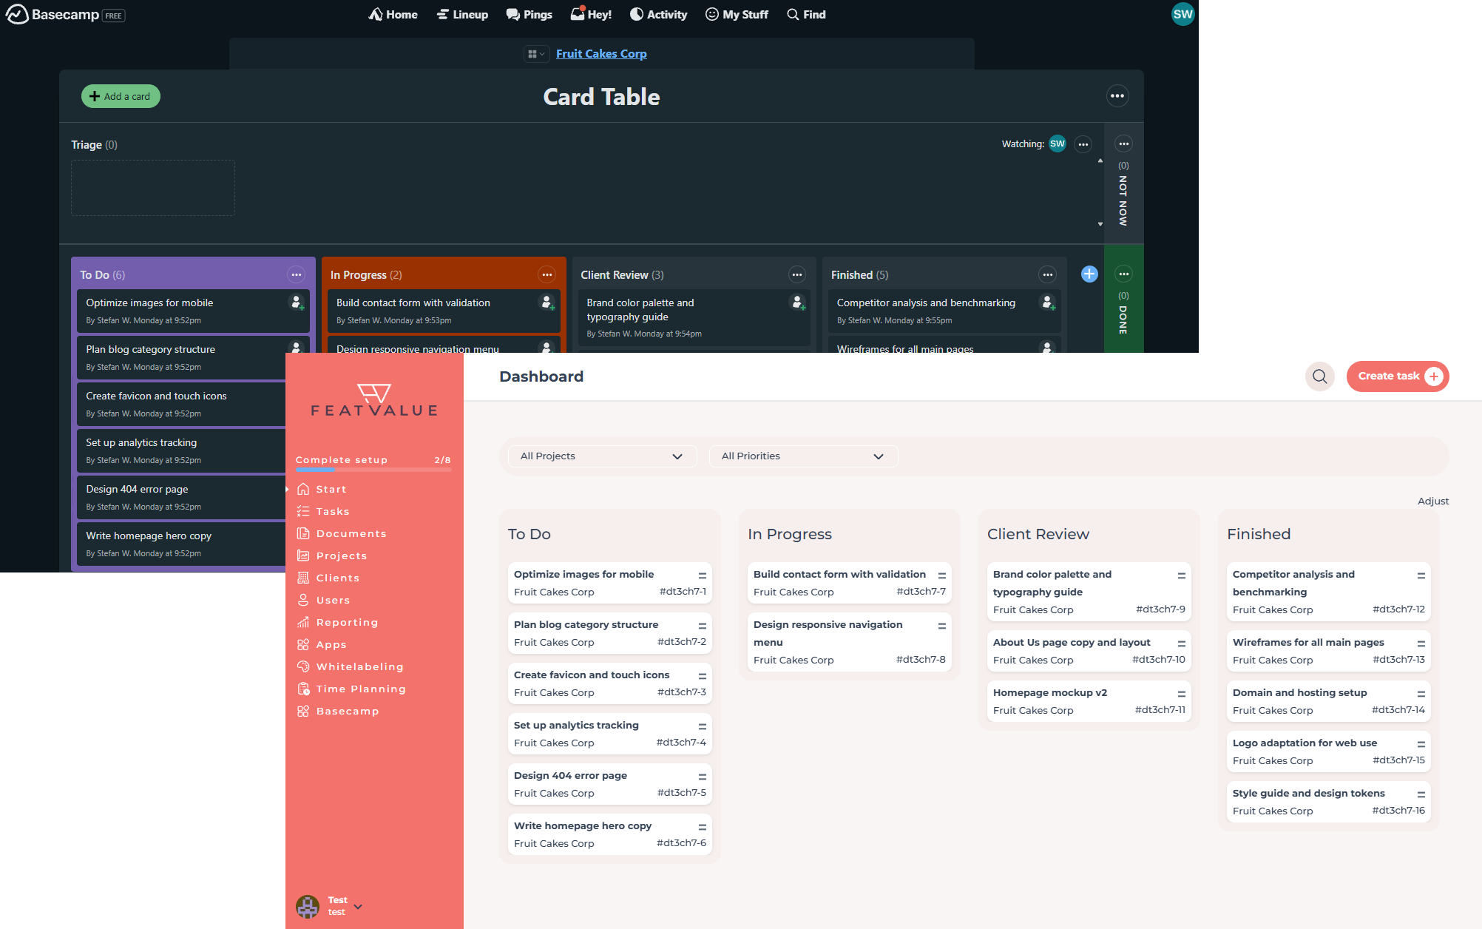Open Pings in Basecamp nav

529,15
